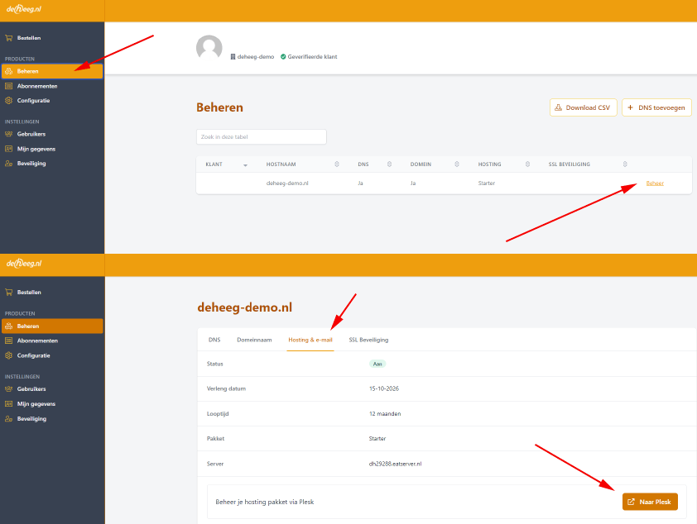Image resolution: width=697 pixels, height=524 pixels.
Task: Click the Naar Plesk button
Action: coord(650,502)
